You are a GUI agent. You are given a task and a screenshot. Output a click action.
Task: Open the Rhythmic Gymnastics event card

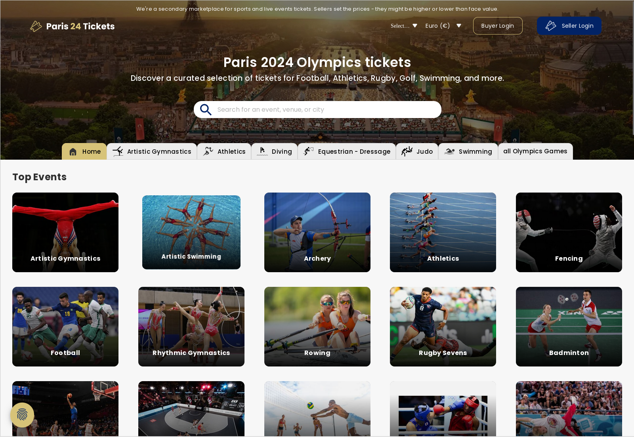[191, 326]
